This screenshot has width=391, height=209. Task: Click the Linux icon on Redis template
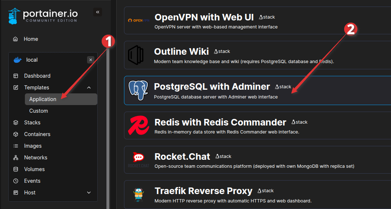tap(293, 122)
